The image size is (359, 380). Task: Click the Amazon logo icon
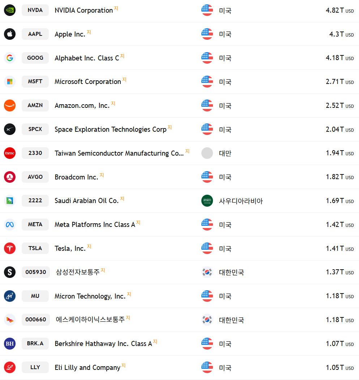pos(10,105)
